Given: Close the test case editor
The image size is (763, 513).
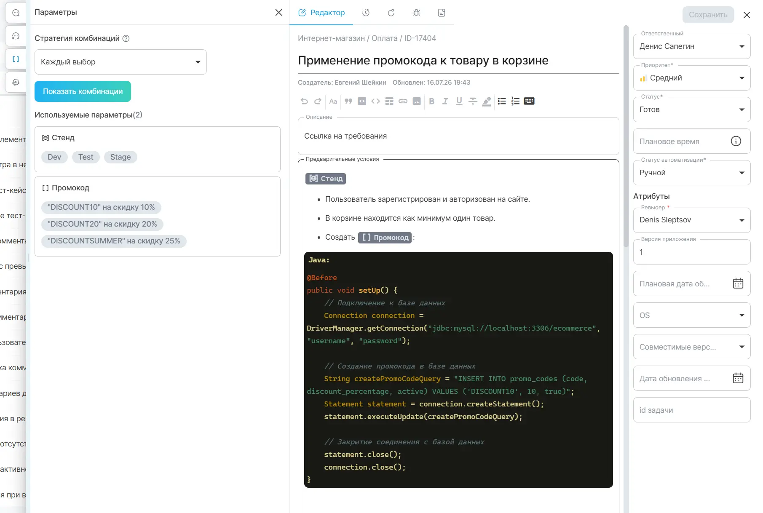Looking at the screenshot, I should tap(747, 15).
